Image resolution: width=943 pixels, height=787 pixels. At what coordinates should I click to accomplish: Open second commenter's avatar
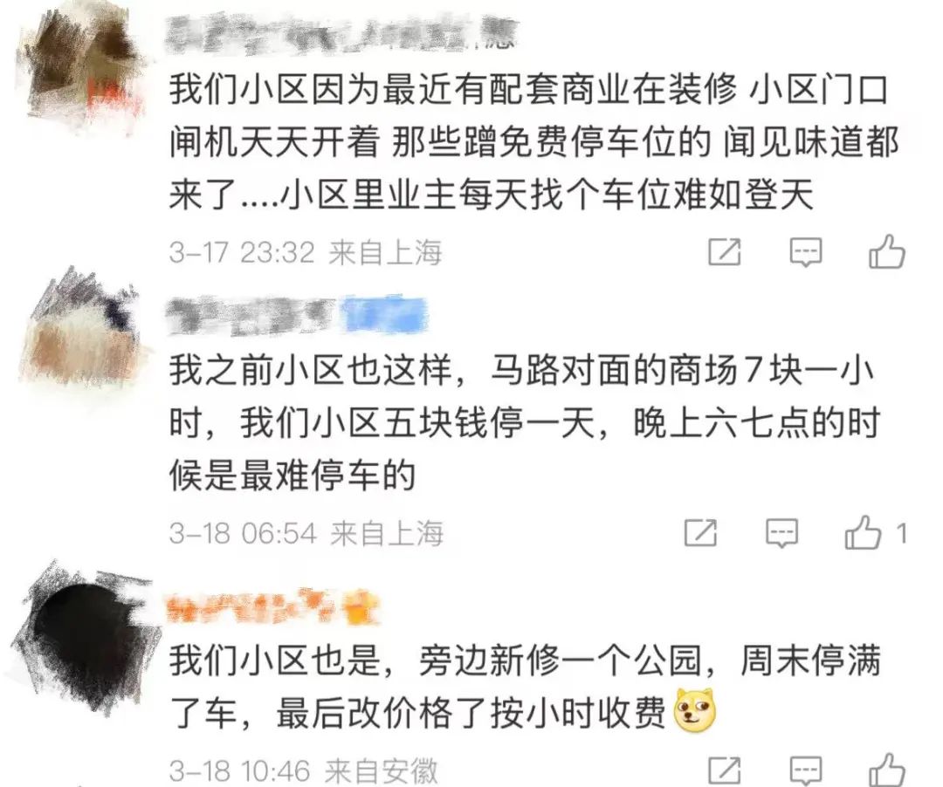coord(81,333)
